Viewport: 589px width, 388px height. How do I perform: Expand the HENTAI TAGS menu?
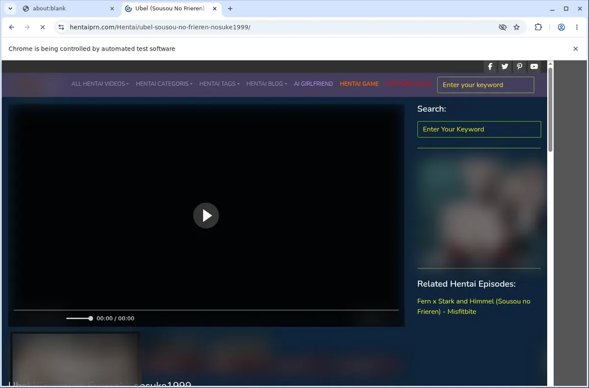click(x=219, y=84)
